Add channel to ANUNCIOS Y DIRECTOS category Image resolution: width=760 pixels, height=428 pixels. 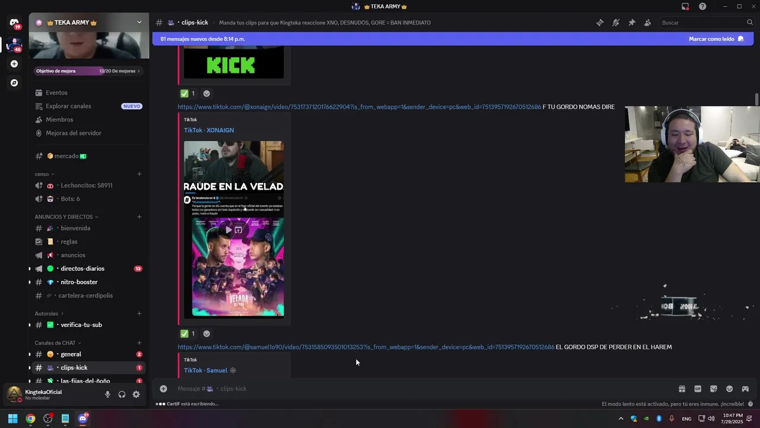[x=140, y=217]
